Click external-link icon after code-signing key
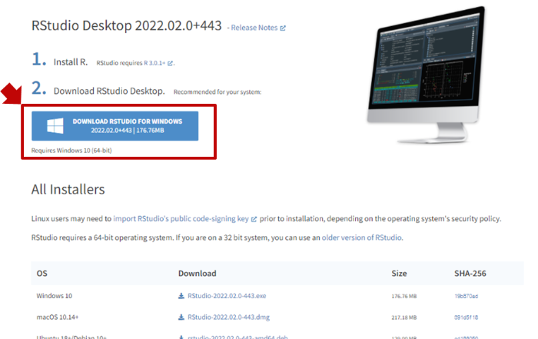Viewport: 538px width, 339px height. pos(254,219)
